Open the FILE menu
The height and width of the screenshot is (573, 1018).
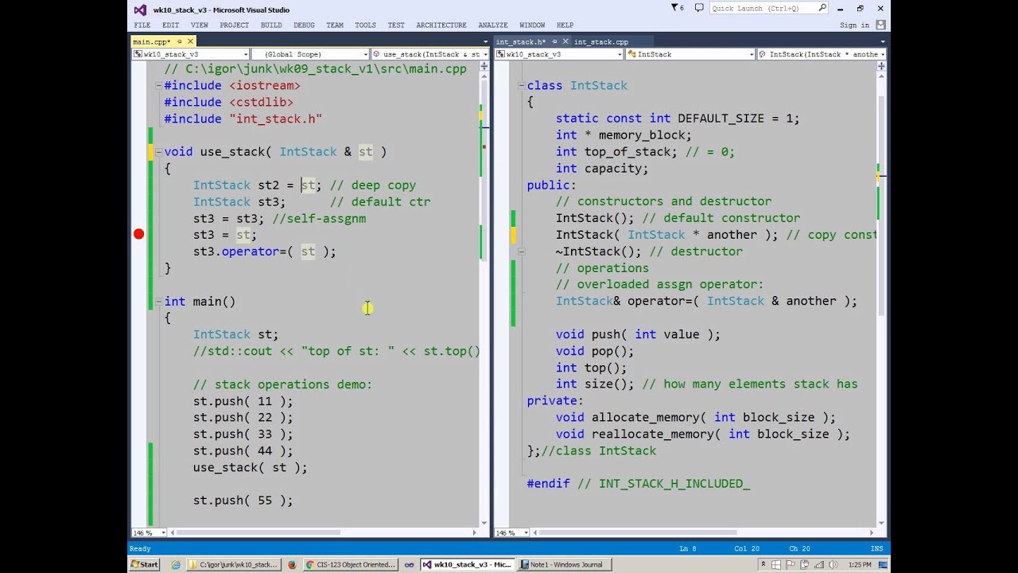142,25
